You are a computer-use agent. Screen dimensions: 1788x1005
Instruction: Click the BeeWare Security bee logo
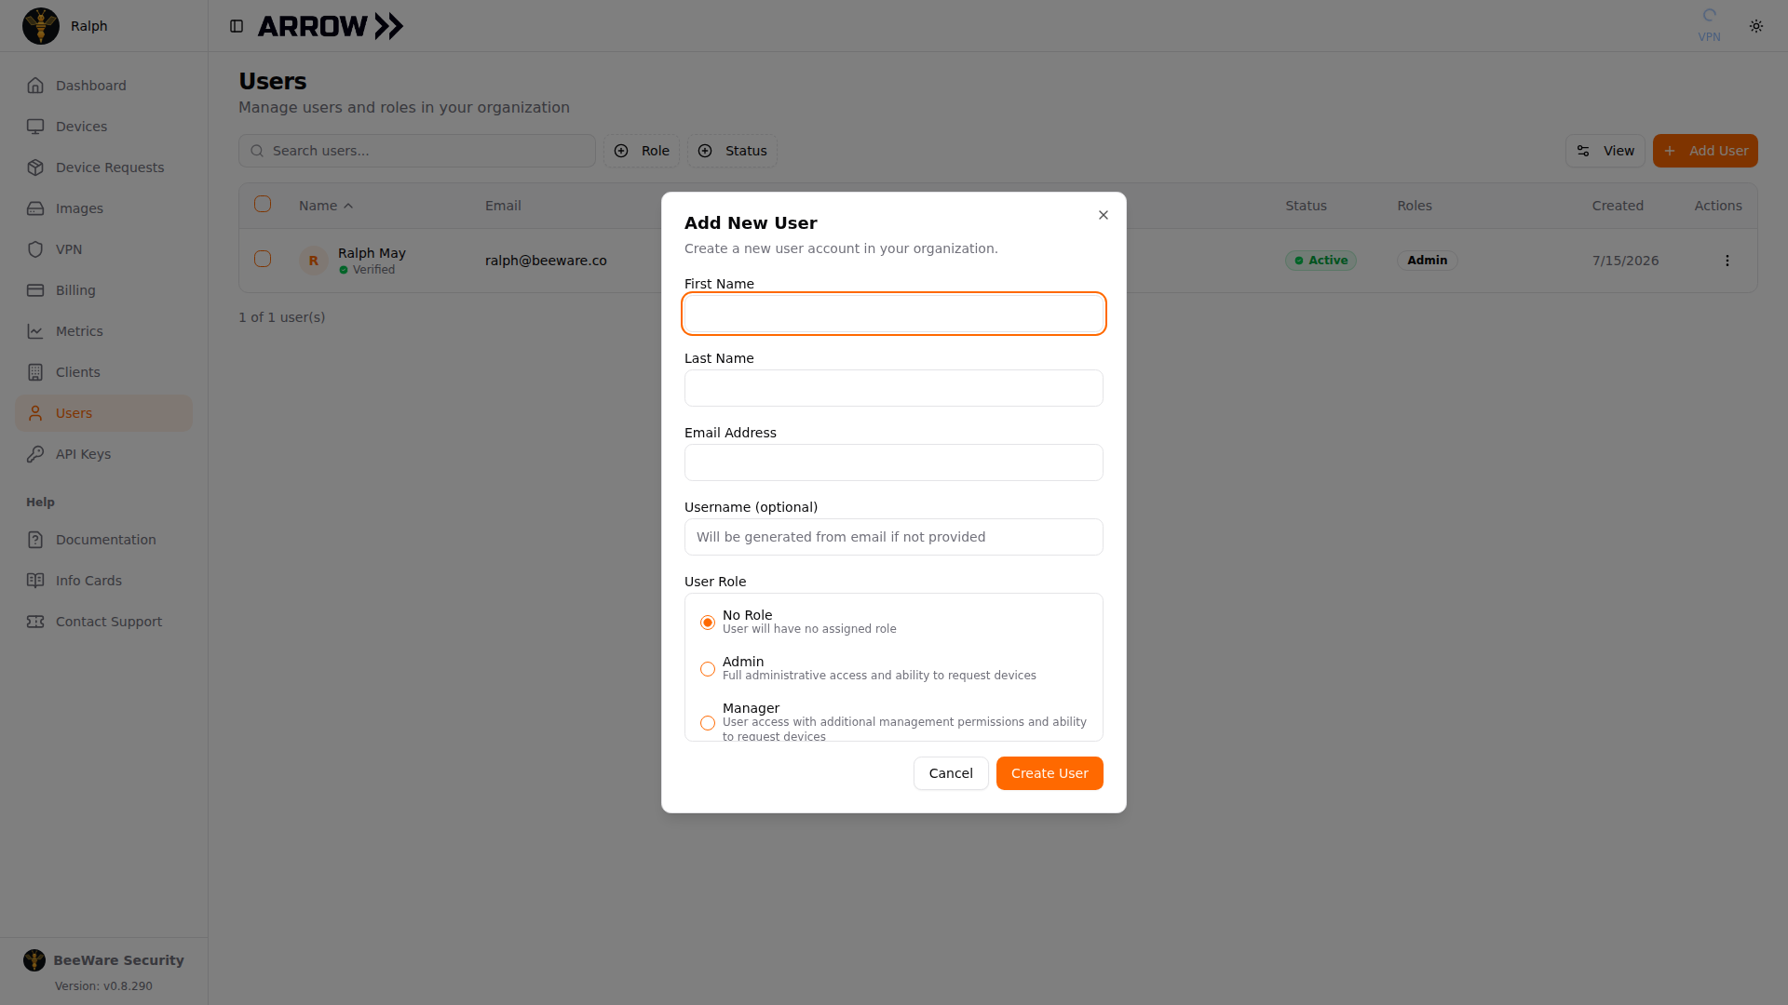[34, 960]
